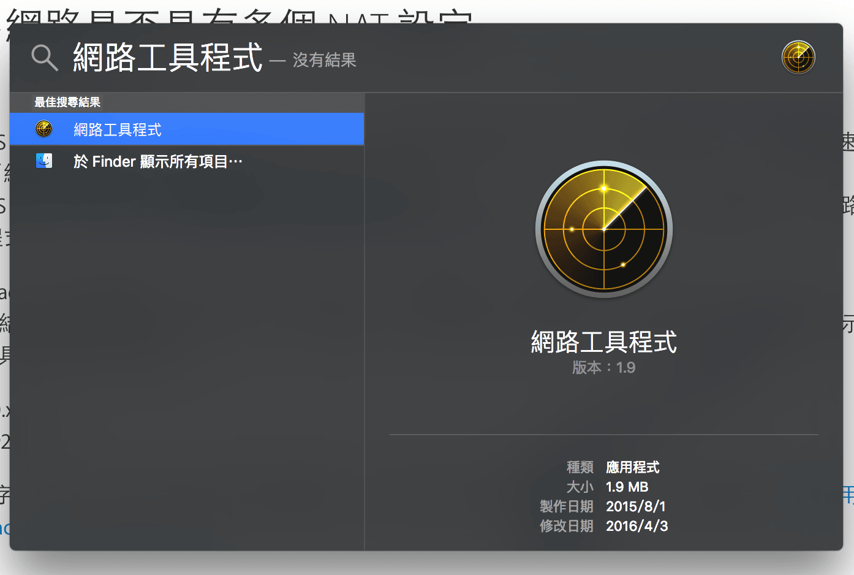Click the 網路工具程式 title in preview pane
854x575 pixels.
[x=604, y=341]
